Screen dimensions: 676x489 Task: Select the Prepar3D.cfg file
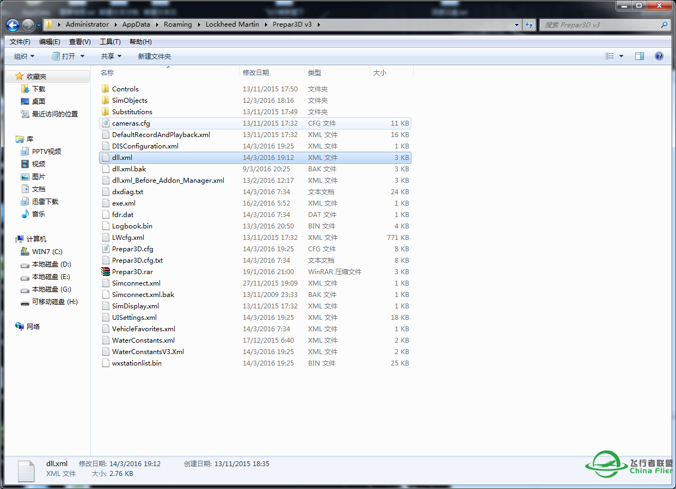click(x=132, y=249)
